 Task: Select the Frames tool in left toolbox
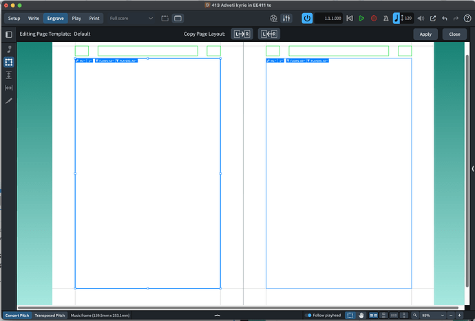click(x=9, y=63)
